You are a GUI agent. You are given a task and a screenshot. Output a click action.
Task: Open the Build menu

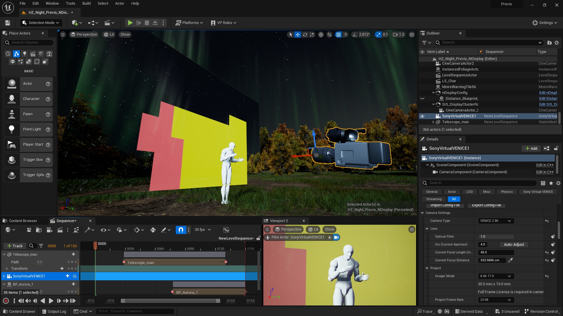pyautogui.click(x=86, y=3)
